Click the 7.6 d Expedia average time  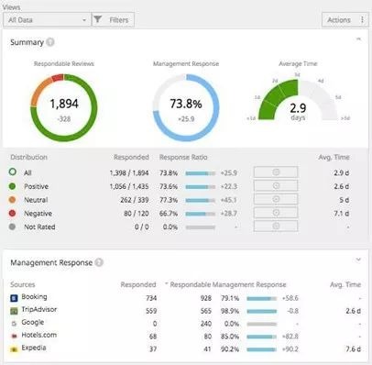[x=354, y=349]
